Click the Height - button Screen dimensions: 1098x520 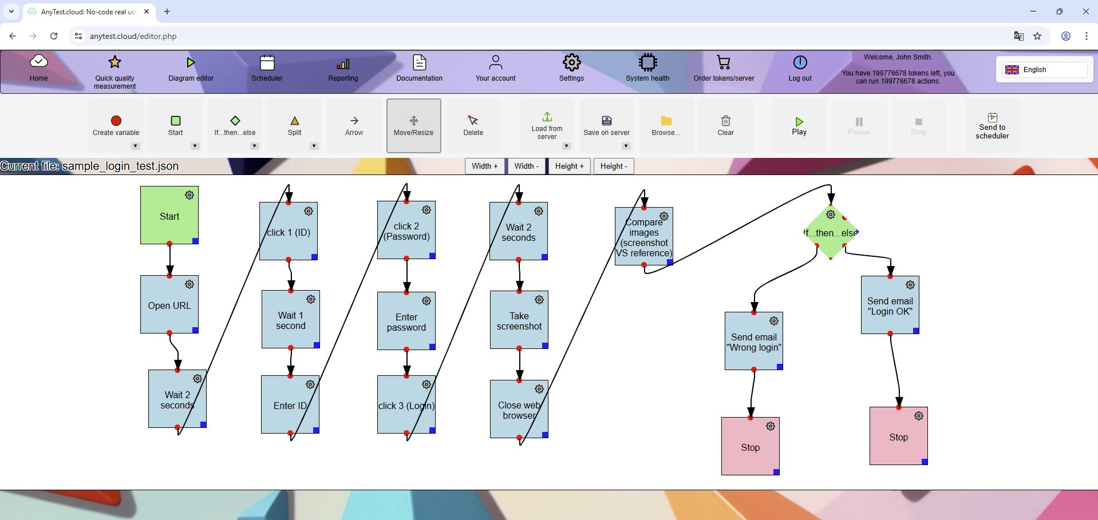[x=613, y=166]
